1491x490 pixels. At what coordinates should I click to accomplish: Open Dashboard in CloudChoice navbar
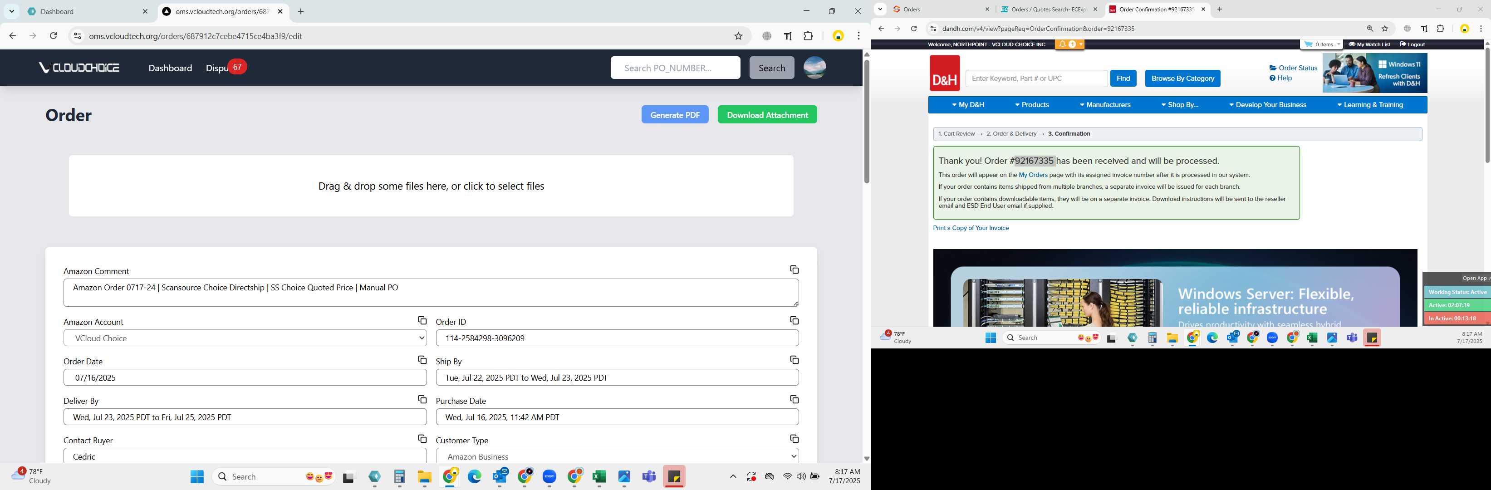click(x=170, y=68)
